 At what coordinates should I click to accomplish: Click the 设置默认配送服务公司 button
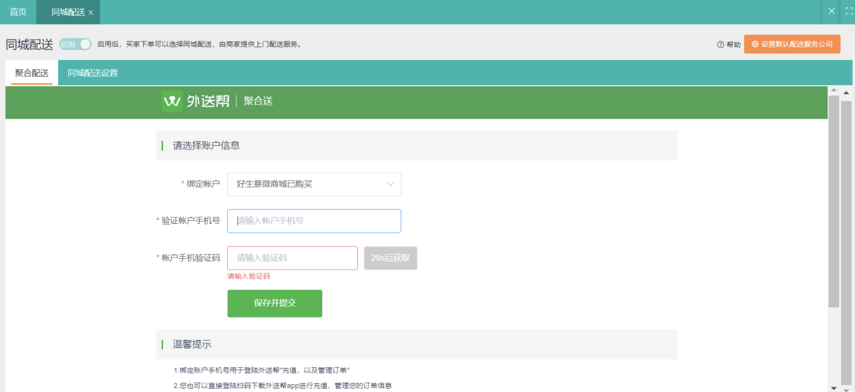792,44
